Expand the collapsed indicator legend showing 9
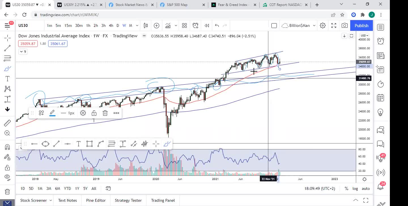The height and width of the screenshot is (206, 408). point(23,51)
